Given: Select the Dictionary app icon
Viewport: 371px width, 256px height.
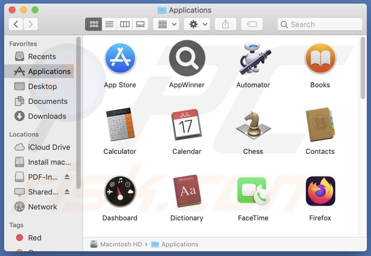Looking at the screenshot, I should (187, 191).
